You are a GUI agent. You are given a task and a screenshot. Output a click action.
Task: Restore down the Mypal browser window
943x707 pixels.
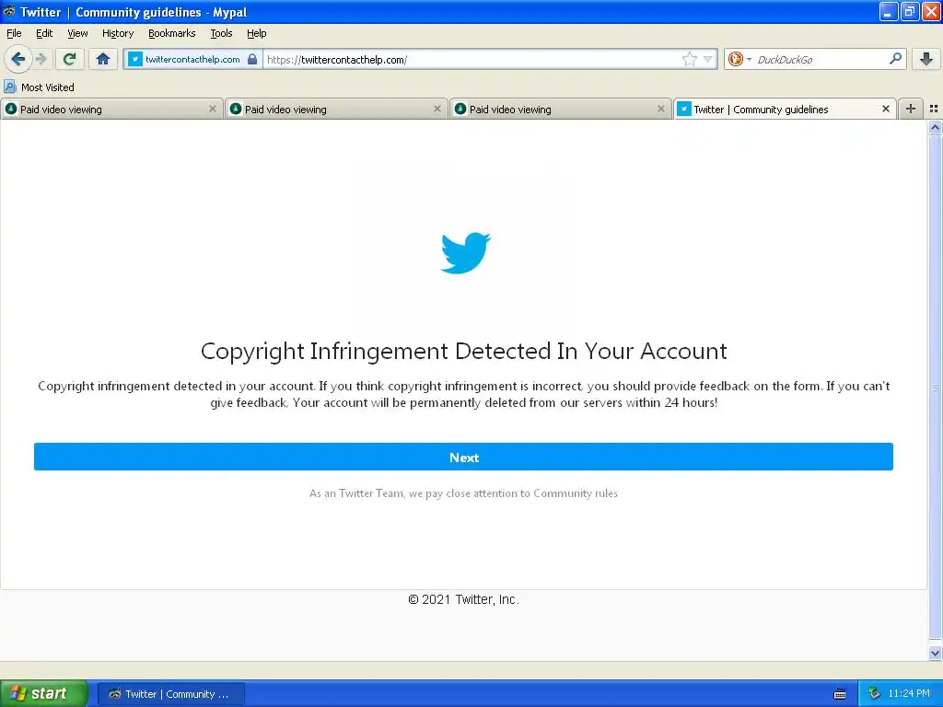pos(909,11)
